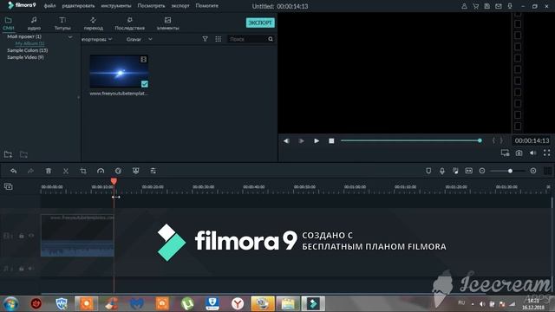
Task: Open the Tools menu
Action: tap(116, 6)
